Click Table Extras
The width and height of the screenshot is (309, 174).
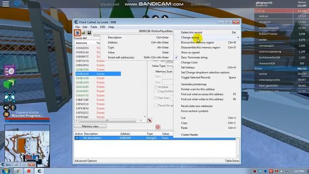[232, 161]
